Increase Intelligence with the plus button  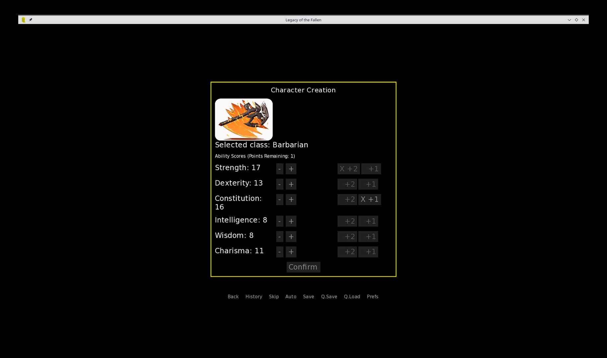[x=291, y=221]
